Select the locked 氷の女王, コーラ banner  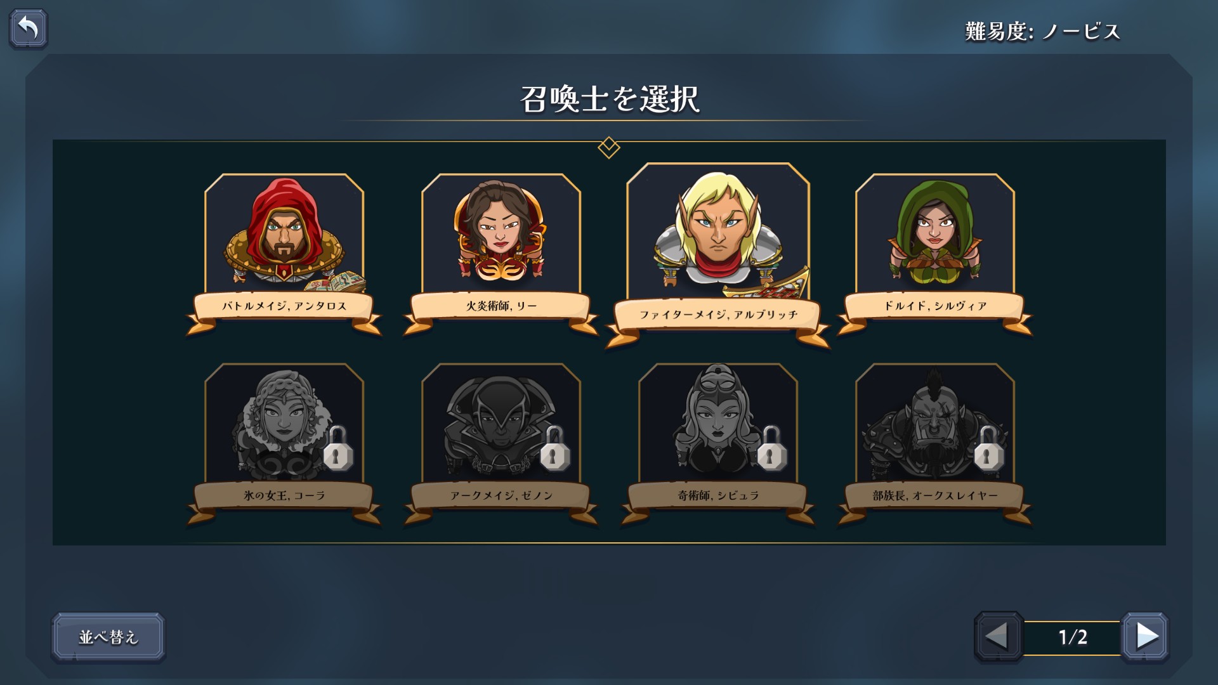click(284, 496)
